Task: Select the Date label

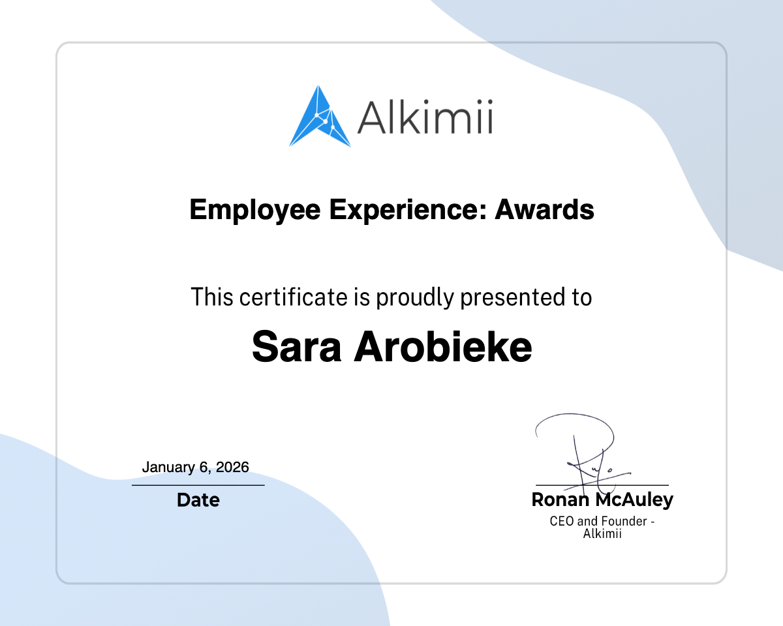Action: [x=198, y=500]
